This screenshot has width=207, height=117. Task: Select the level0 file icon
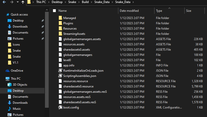click(60, 60)
